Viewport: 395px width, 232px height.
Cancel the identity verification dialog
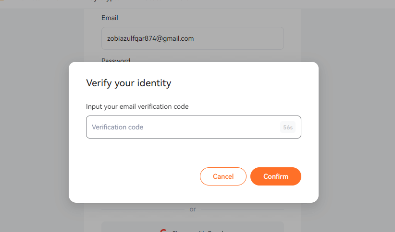point(223,176)
